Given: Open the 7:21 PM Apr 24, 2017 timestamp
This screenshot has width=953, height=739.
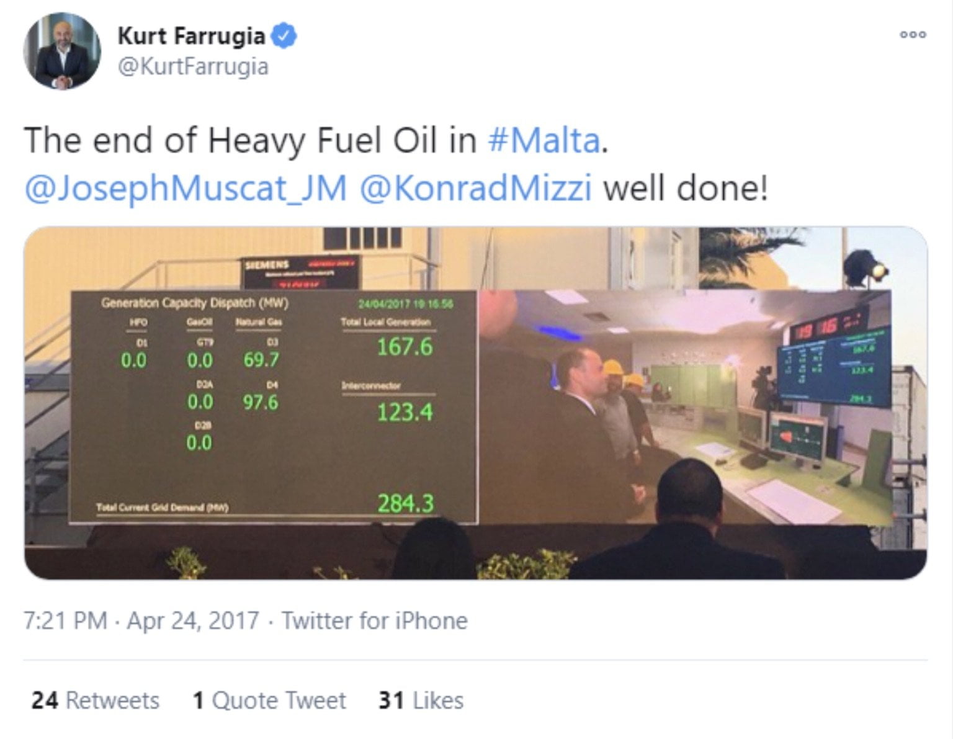Looking at the screenshot, I should 141,620.
